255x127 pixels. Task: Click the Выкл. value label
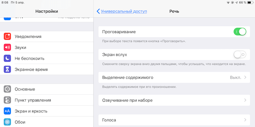point(236,78)
